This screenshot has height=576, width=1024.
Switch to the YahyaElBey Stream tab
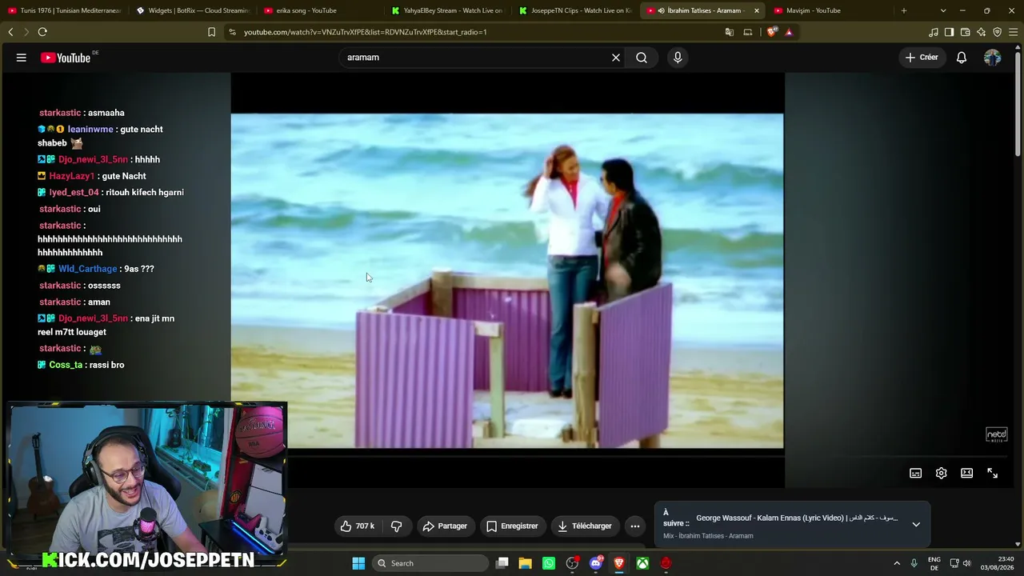[448, 10]
